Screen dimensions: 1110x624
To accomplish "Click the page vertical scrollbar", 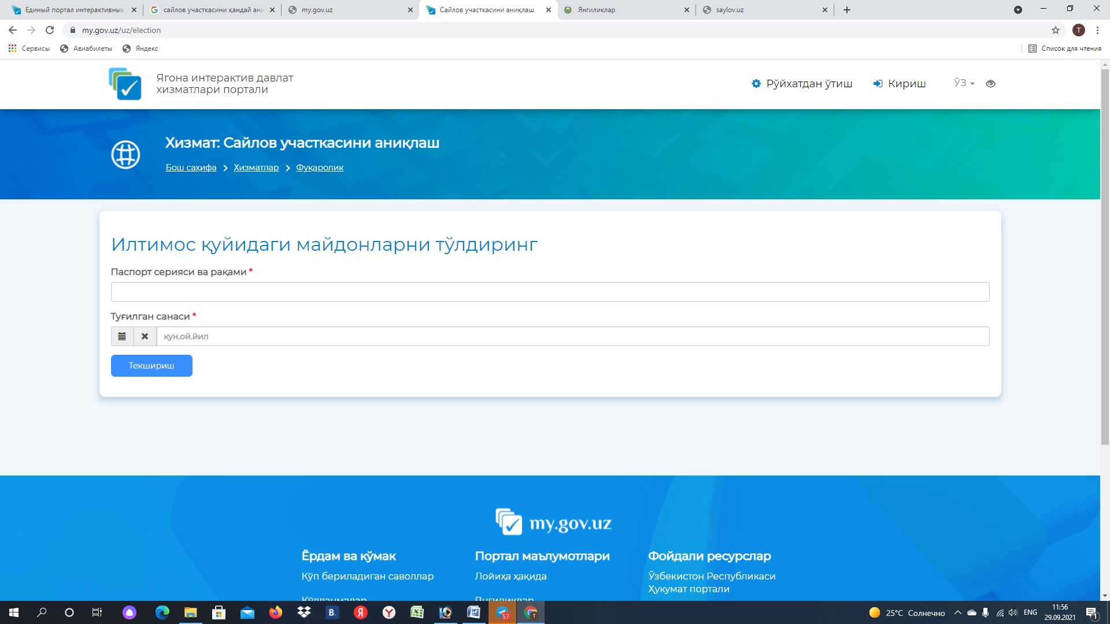I will pos(1105,254).
